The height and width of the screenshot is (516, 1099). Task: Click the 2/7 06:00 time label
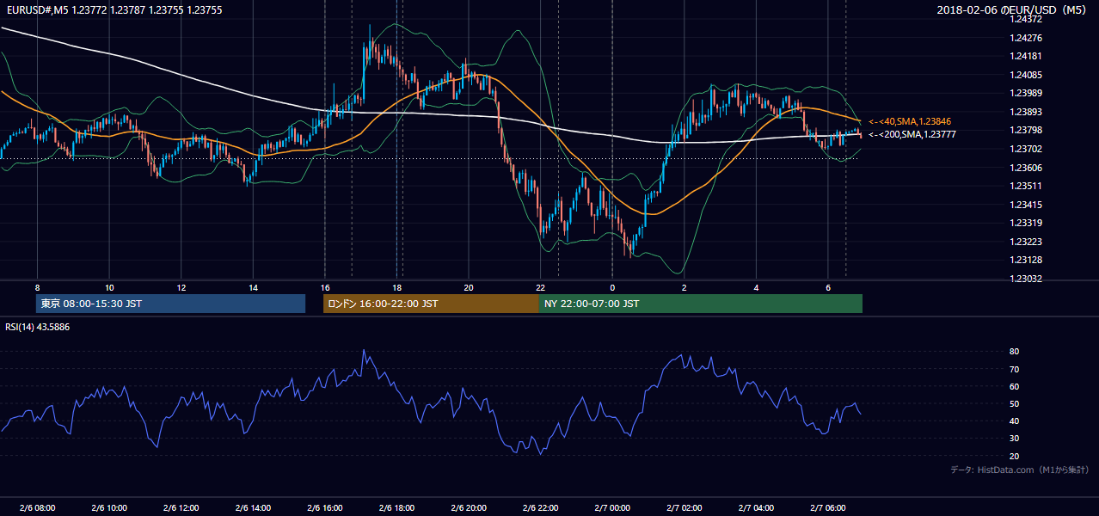[x=829, y=507]
